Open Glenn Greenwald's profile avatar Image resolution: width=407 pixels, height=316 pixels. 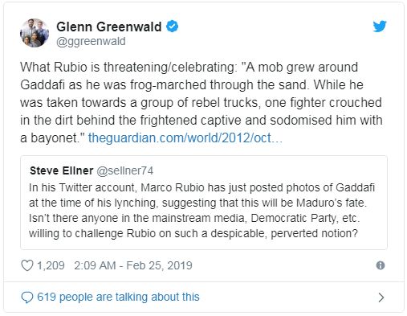(x=35, y=33)
